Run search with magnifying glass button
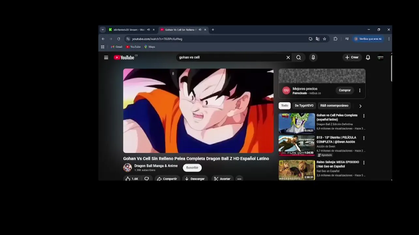 (299, 57)
